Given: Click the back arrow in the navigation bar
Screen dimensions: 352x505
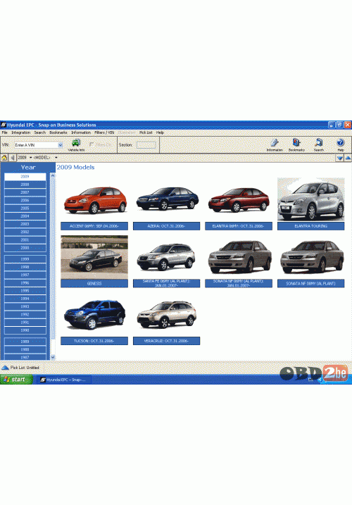Looking at the screenshot, I should [12, 158].
